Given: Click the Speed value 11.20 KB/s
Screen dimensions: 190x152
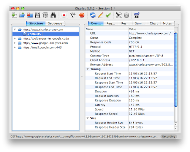Looking at the screenshot, I should click(x=137, y=109).
